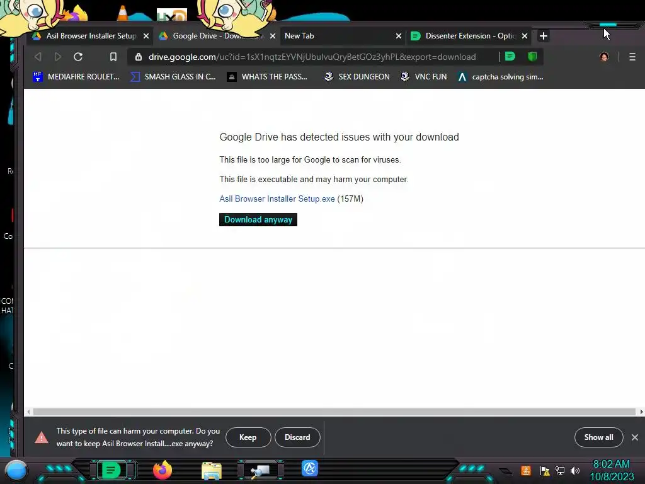
Task: Switch to the New Tab tab
Action: [343, 36]
